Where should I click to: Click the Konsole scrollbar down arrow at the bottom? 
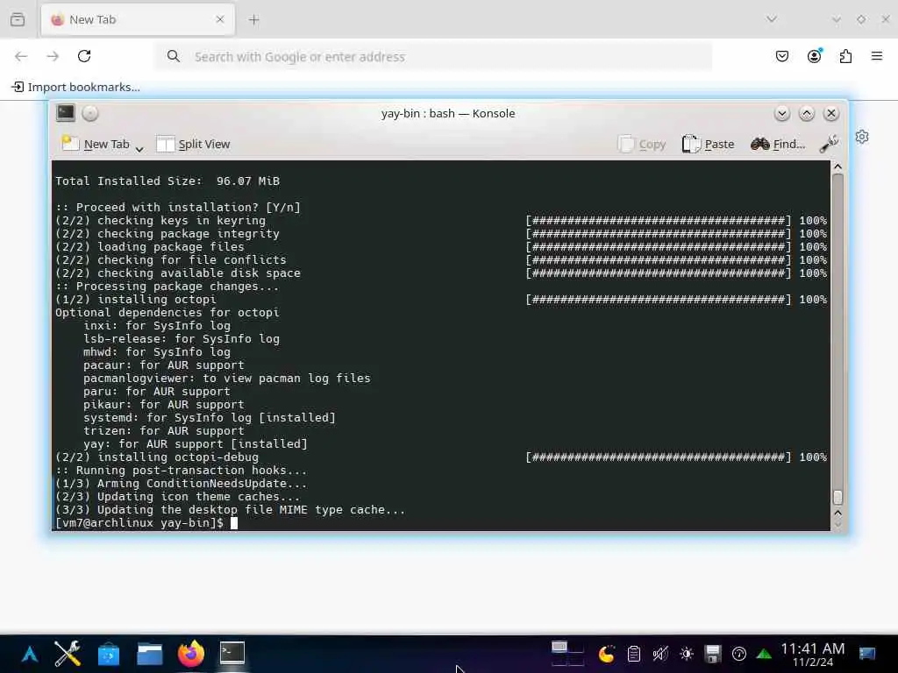click(x=837, y=524)
